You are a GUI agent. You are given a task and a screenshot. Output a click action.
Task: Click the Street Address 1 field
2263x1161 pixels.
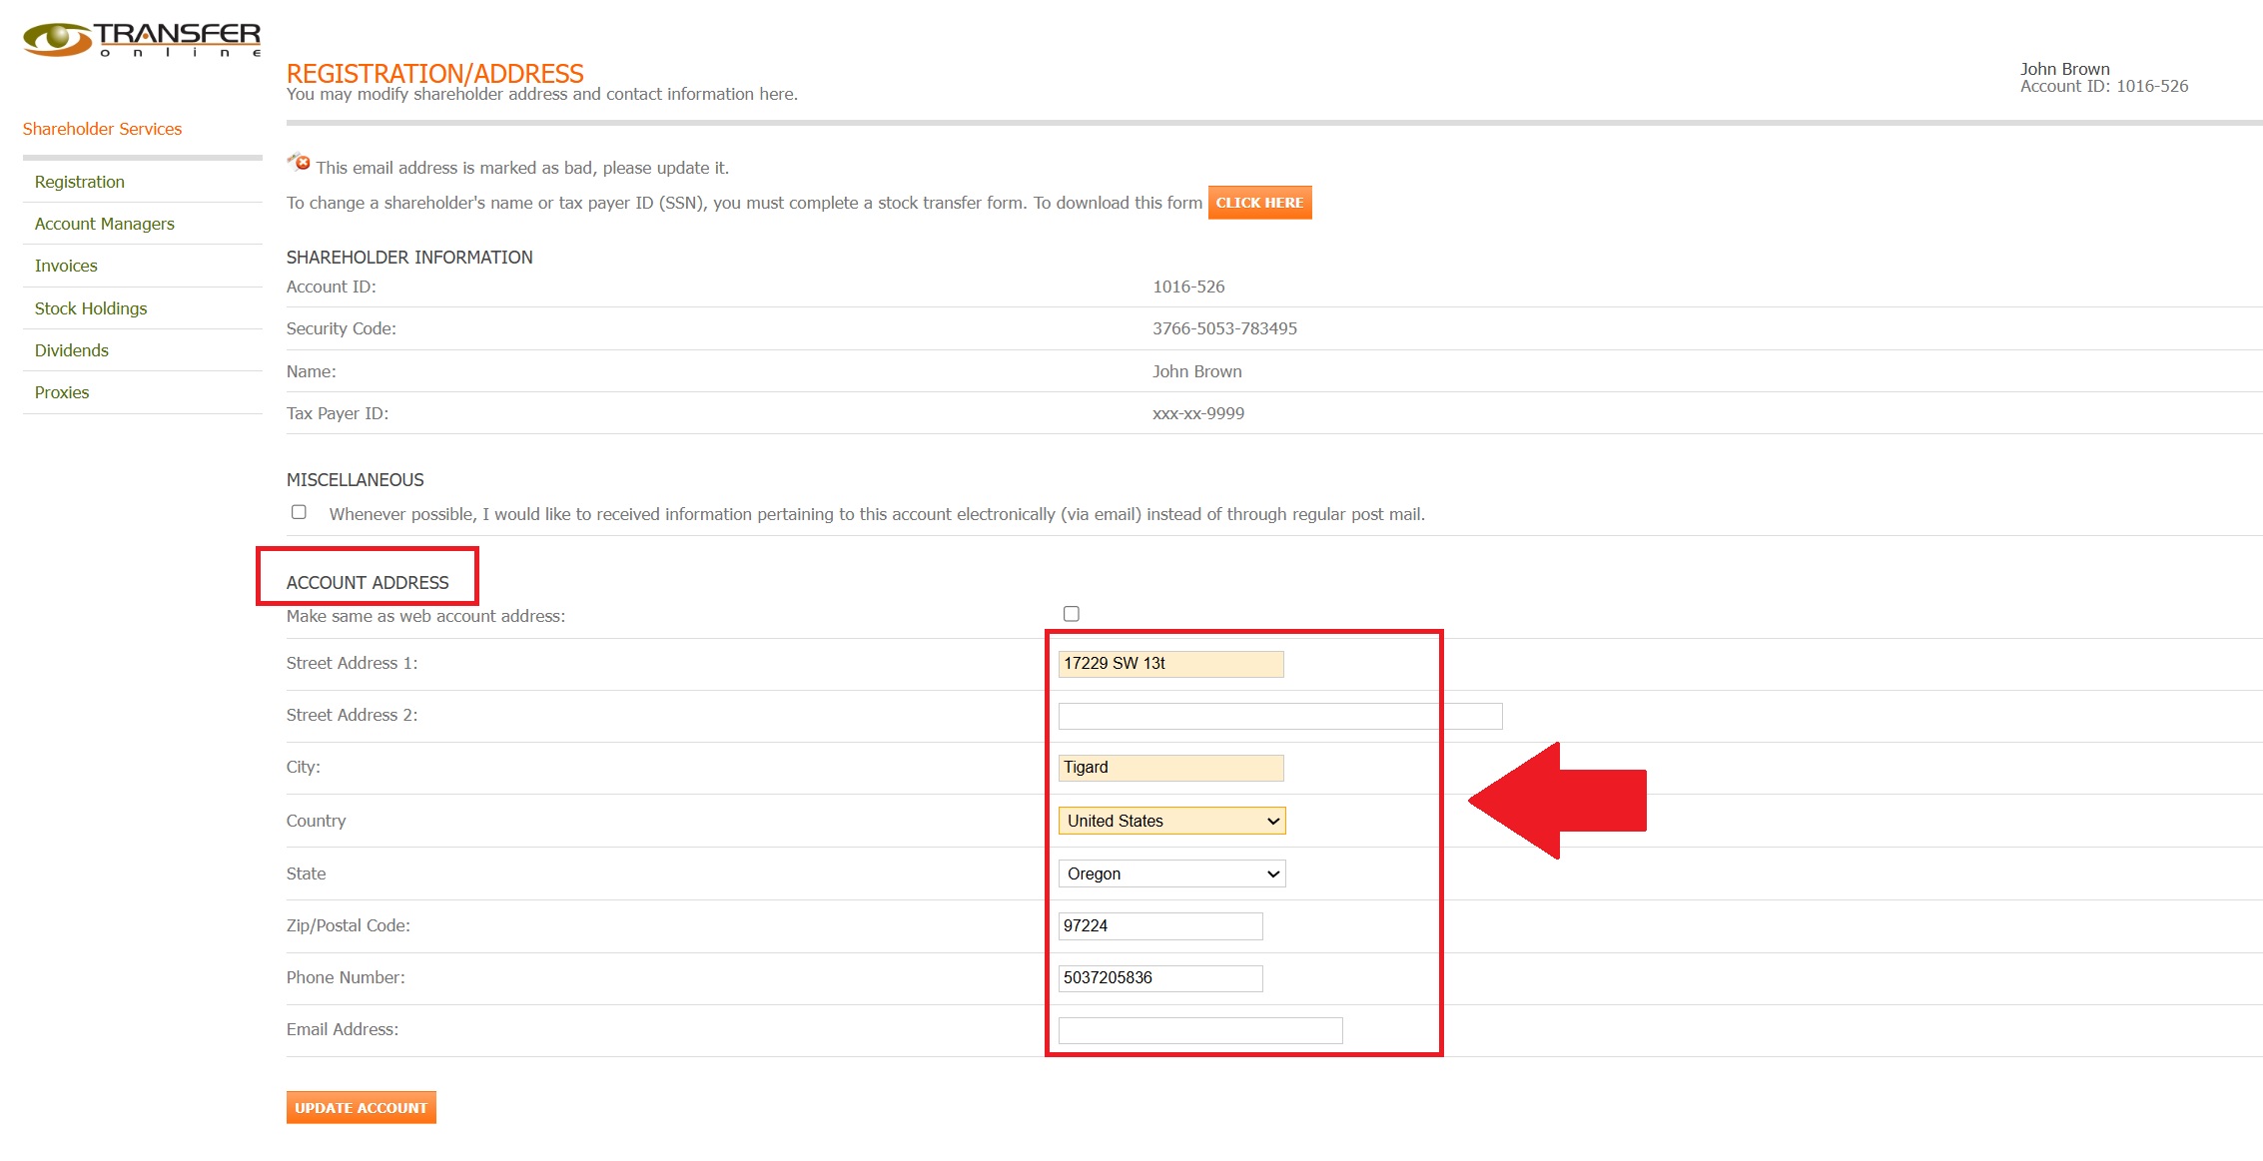[1170, 664]
